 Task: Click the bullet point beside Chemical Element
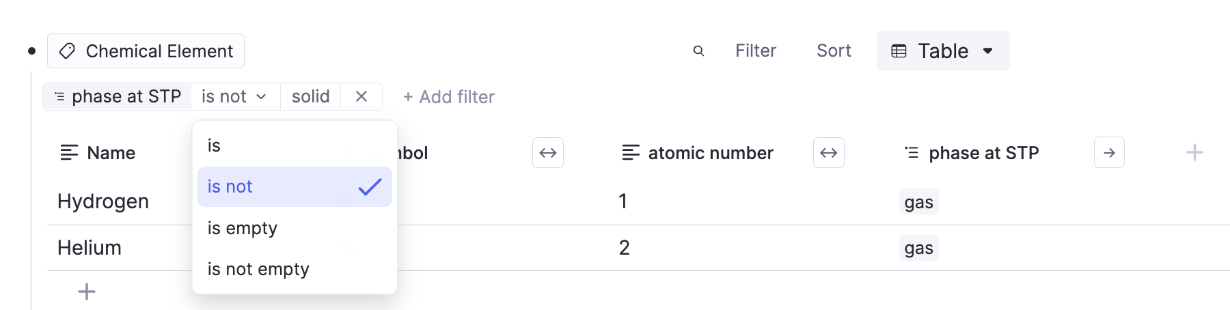point(31,51)
